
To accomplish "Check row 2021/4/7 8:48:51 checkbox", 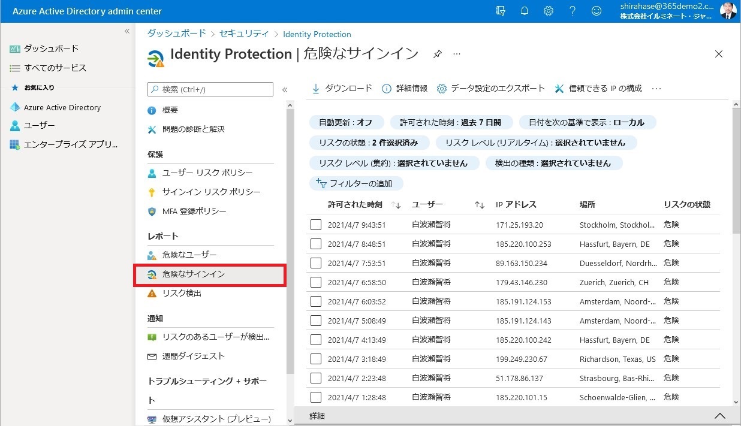I will pos(316,244).
